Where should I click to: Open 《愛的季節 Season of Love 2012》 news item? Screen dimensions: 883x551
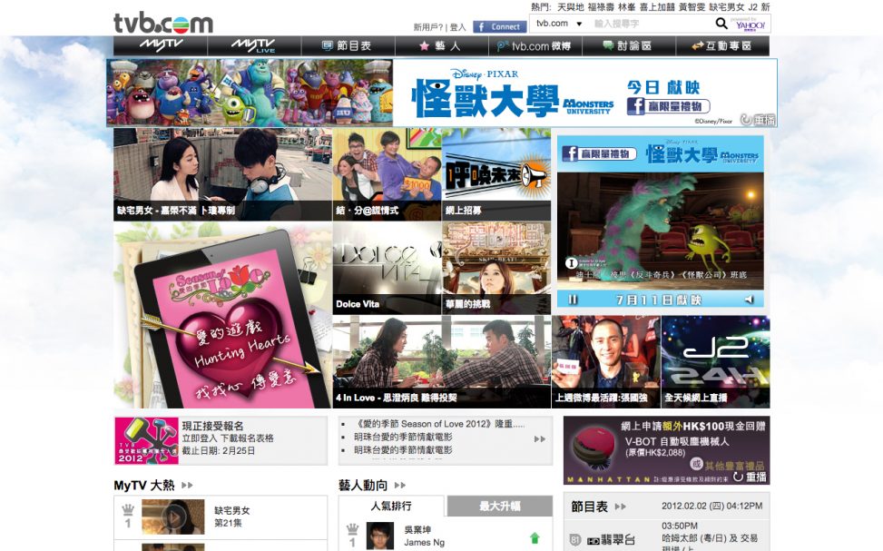tap(439, 424)
